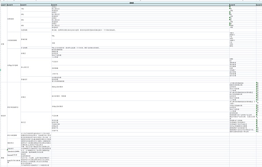This screenshot has width=262, height=167.
Task: Click green error triangle on Devote to EARN
Action: (8, 150)
